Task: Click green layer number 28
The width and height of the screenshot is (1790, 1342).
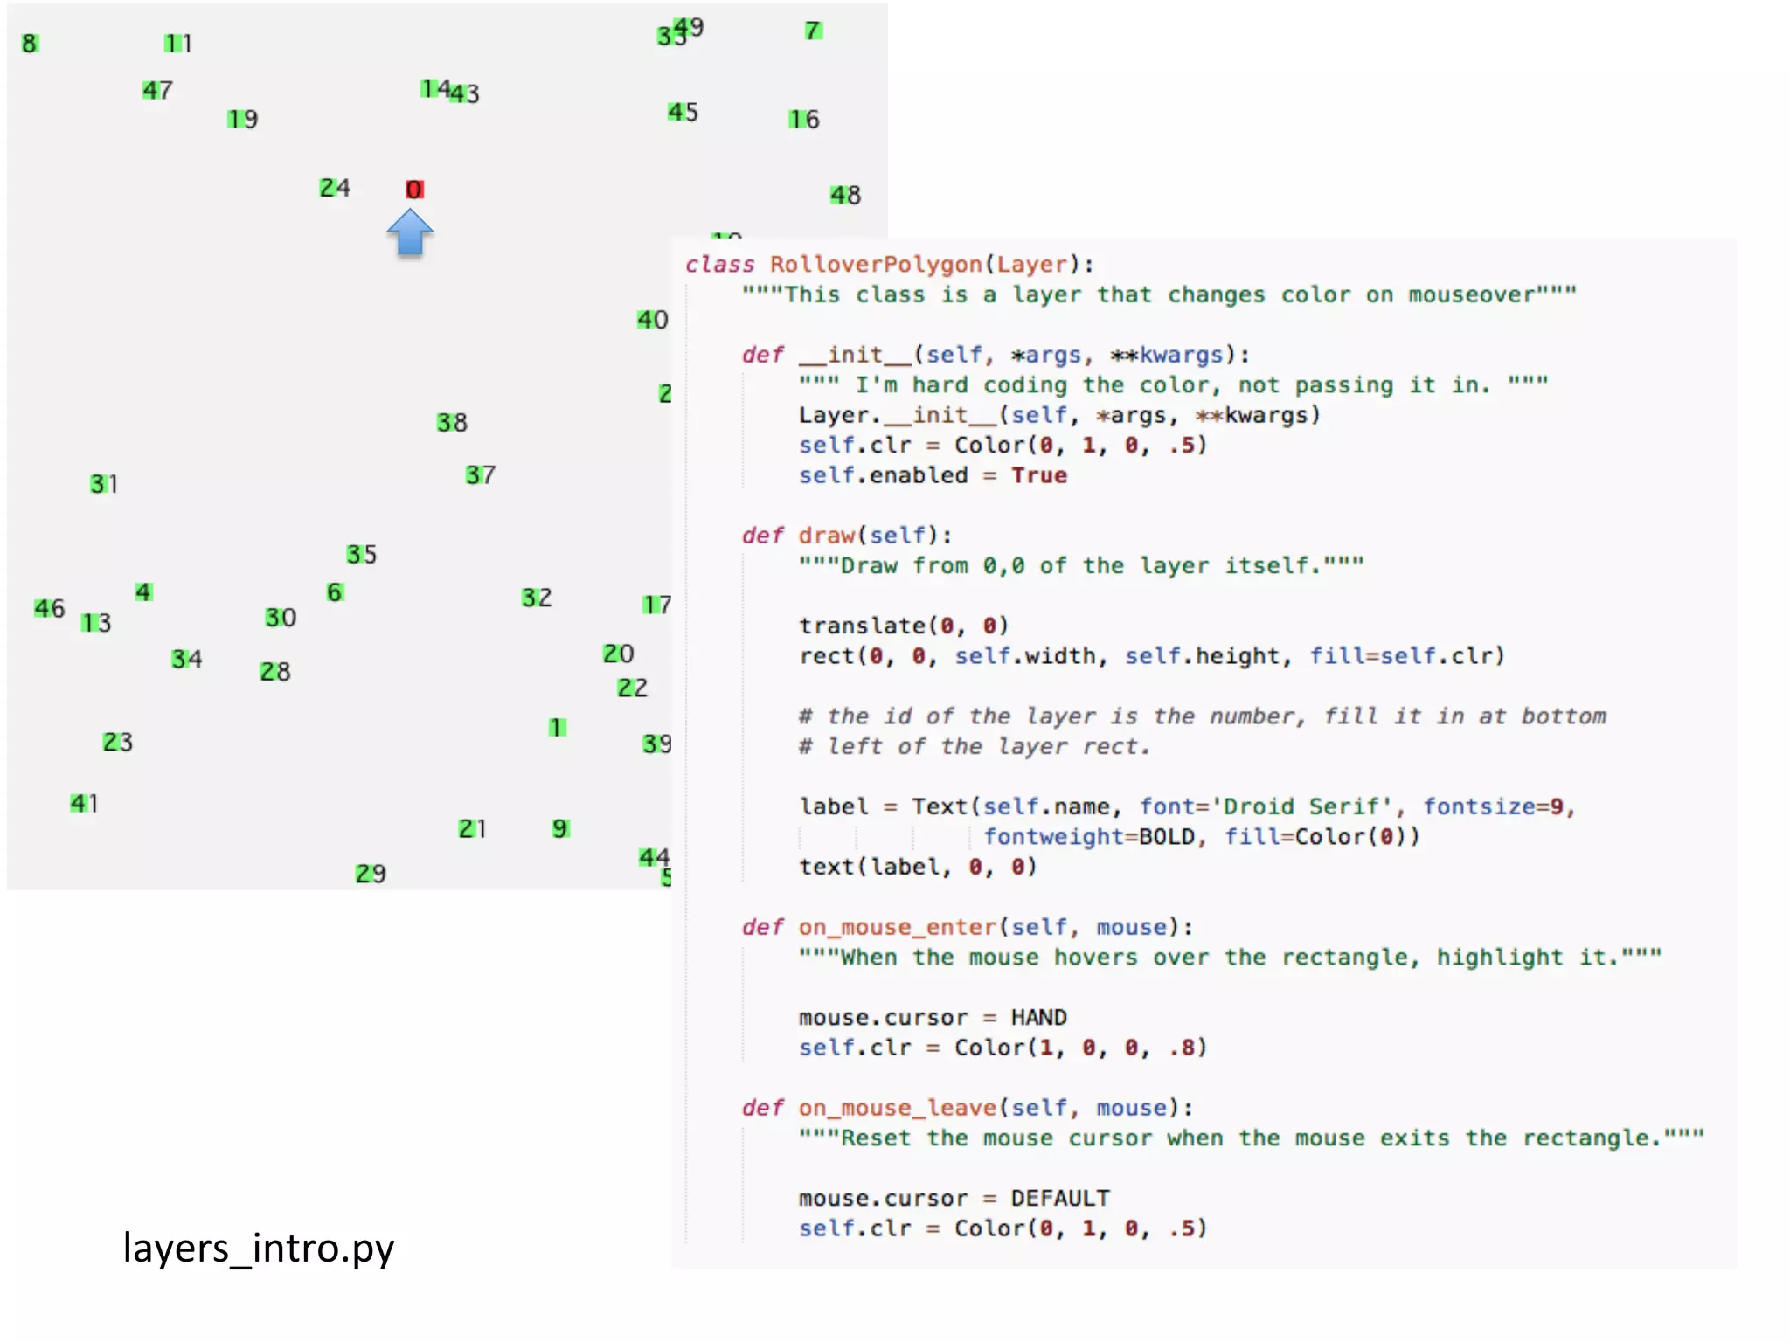Action: pyautogui.click(x=268, y=672)
